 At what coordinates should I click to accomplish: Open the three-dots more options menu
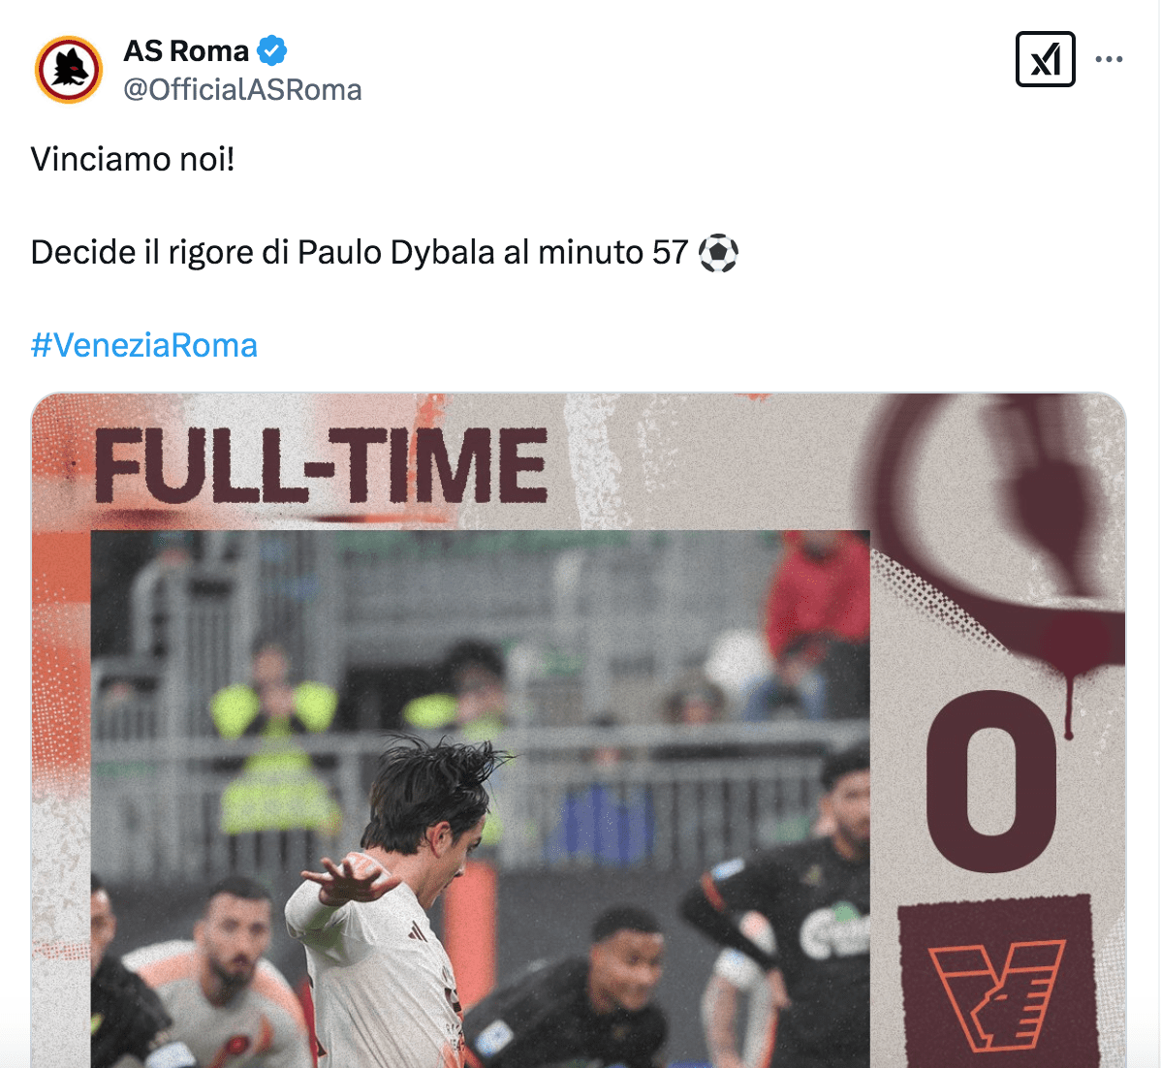click(1109, 59)
